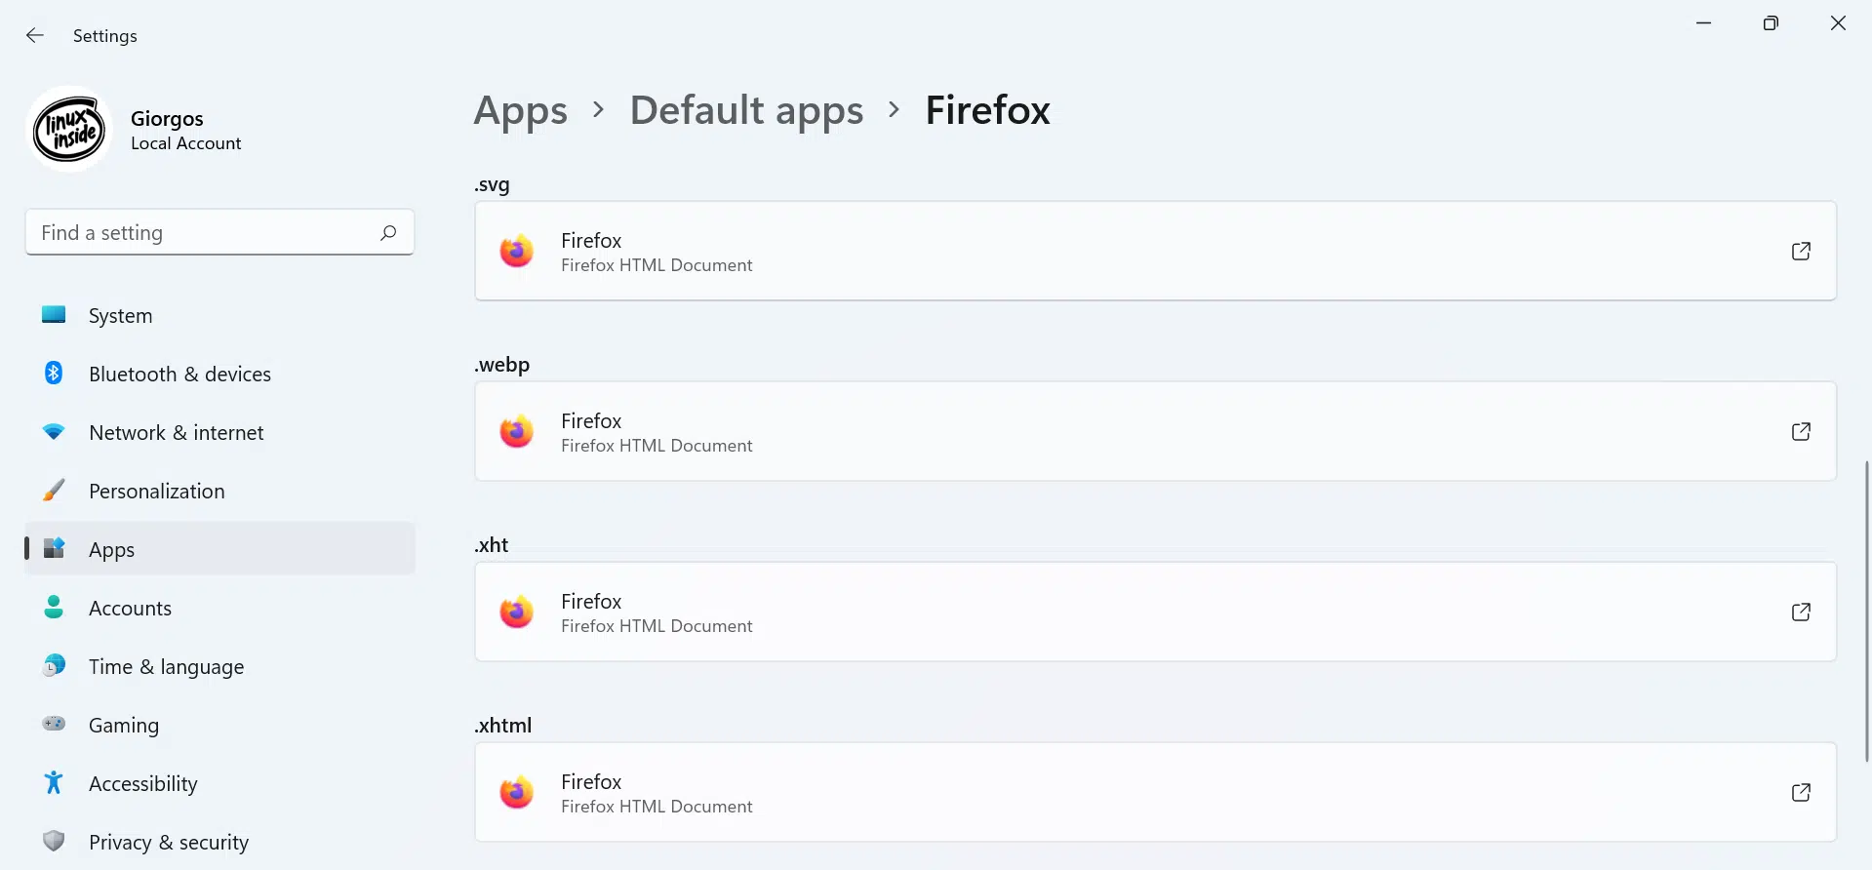Click the Wi-Fi network icon
The width and height of the screenshot is (1872, 870).
(x=54, y=431)
